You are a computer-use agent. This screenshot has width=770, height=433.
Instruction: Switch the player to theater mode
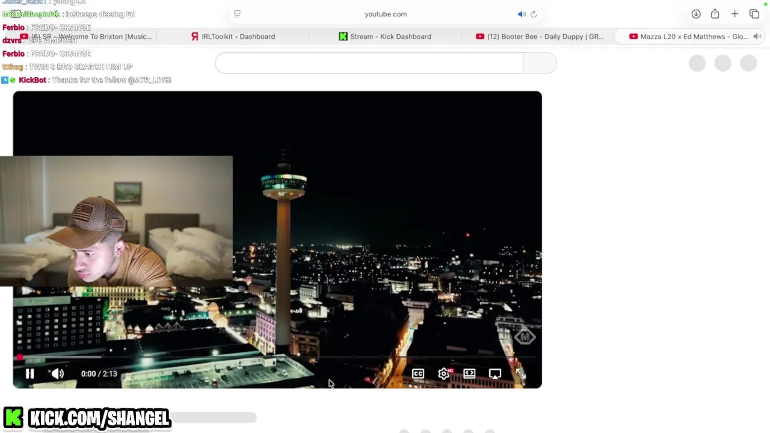469,373
